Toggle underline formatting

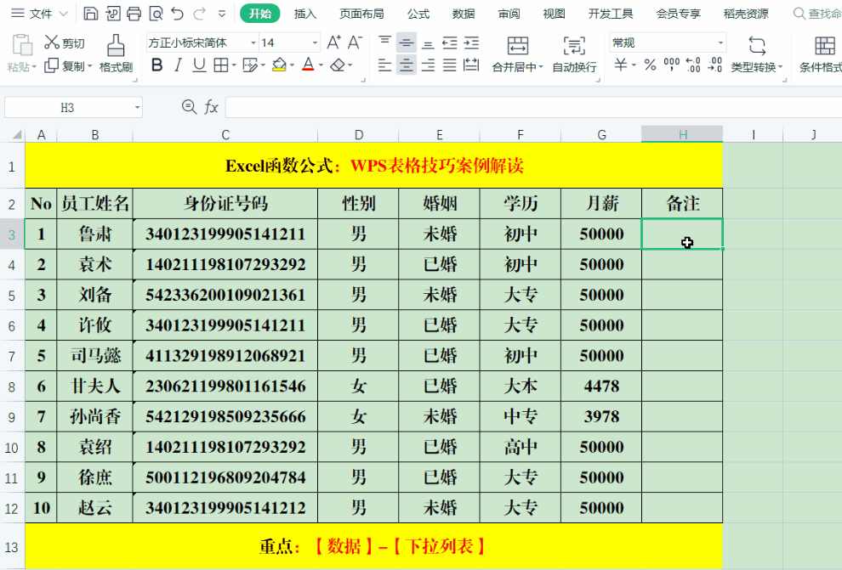click(x=199, y=65)
